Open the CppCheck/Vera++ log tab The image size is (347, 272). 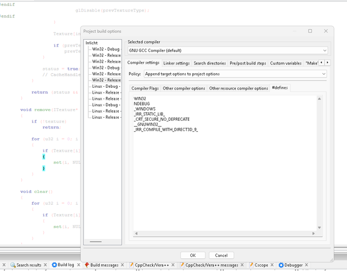tap(152, 265)
